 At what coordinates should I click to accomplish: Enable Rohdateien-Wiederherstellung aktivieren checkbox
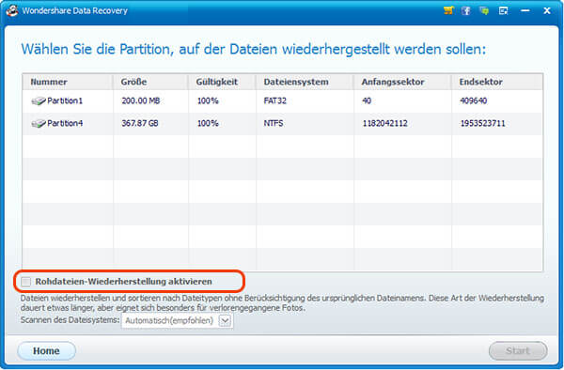click(x=26, y=282)
